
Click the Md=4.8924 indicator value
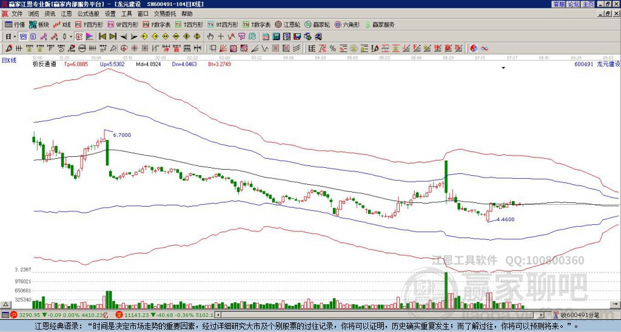tap(149, 64)
